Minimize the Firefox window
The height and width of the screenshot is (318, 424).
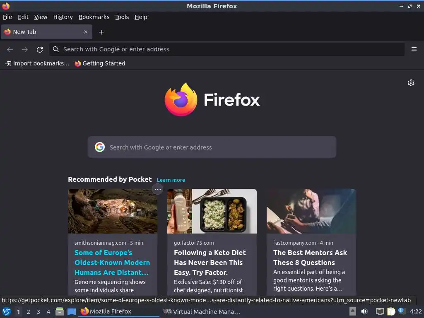[401, 6]
